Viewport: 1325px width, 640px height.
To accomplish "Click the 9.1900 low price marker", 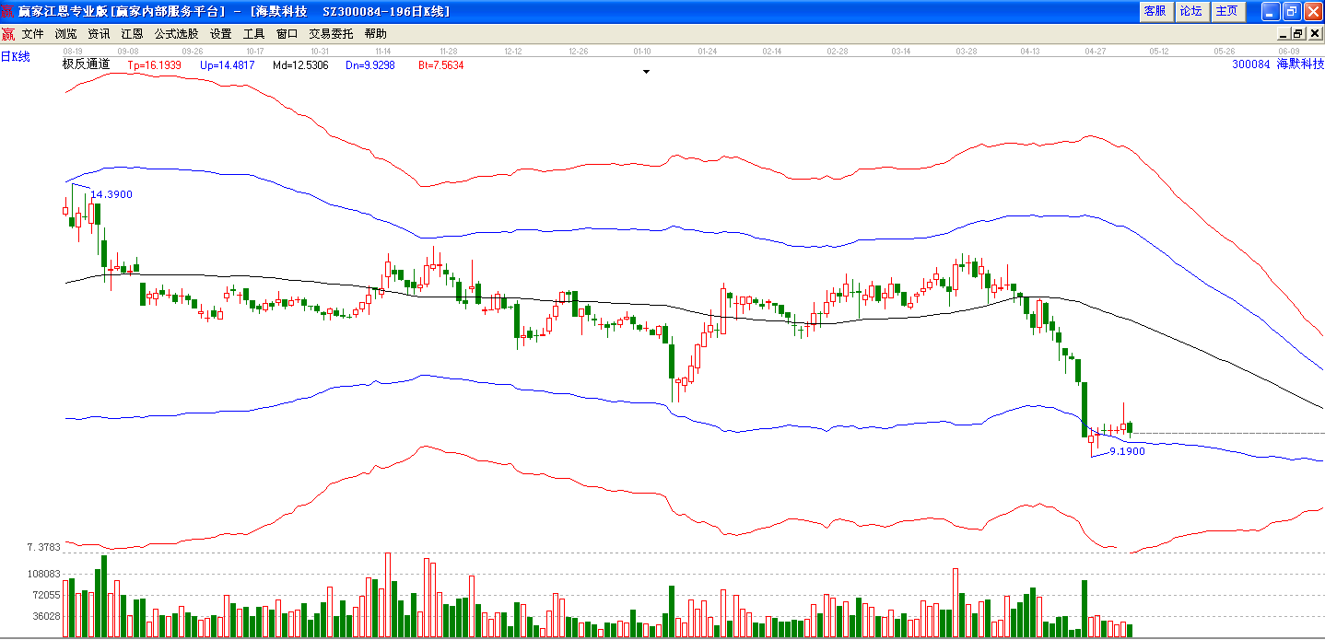I will click(1127, 451).
